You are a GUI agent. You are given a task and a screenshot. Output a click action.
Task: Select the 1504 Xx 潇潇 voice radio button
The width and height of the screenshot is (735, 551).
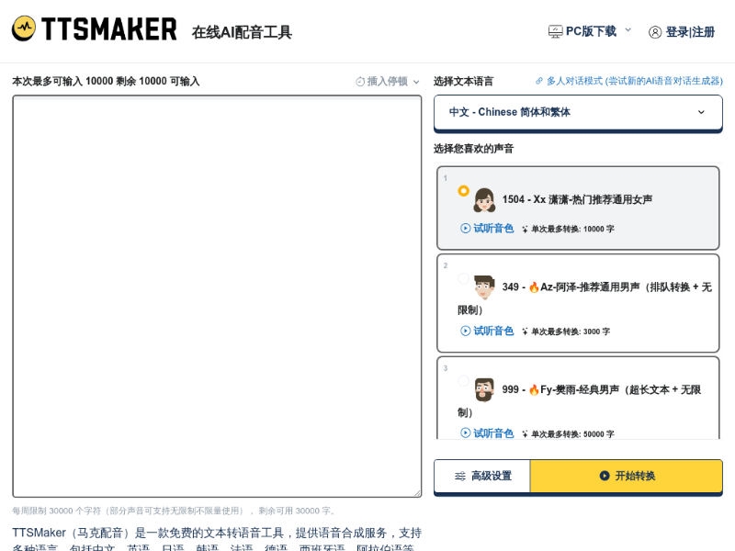click(463, 191)
